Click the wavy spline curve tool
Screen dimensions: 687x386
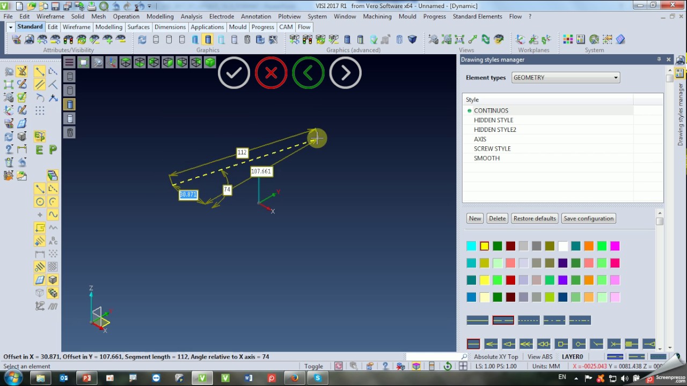[53, 214]
